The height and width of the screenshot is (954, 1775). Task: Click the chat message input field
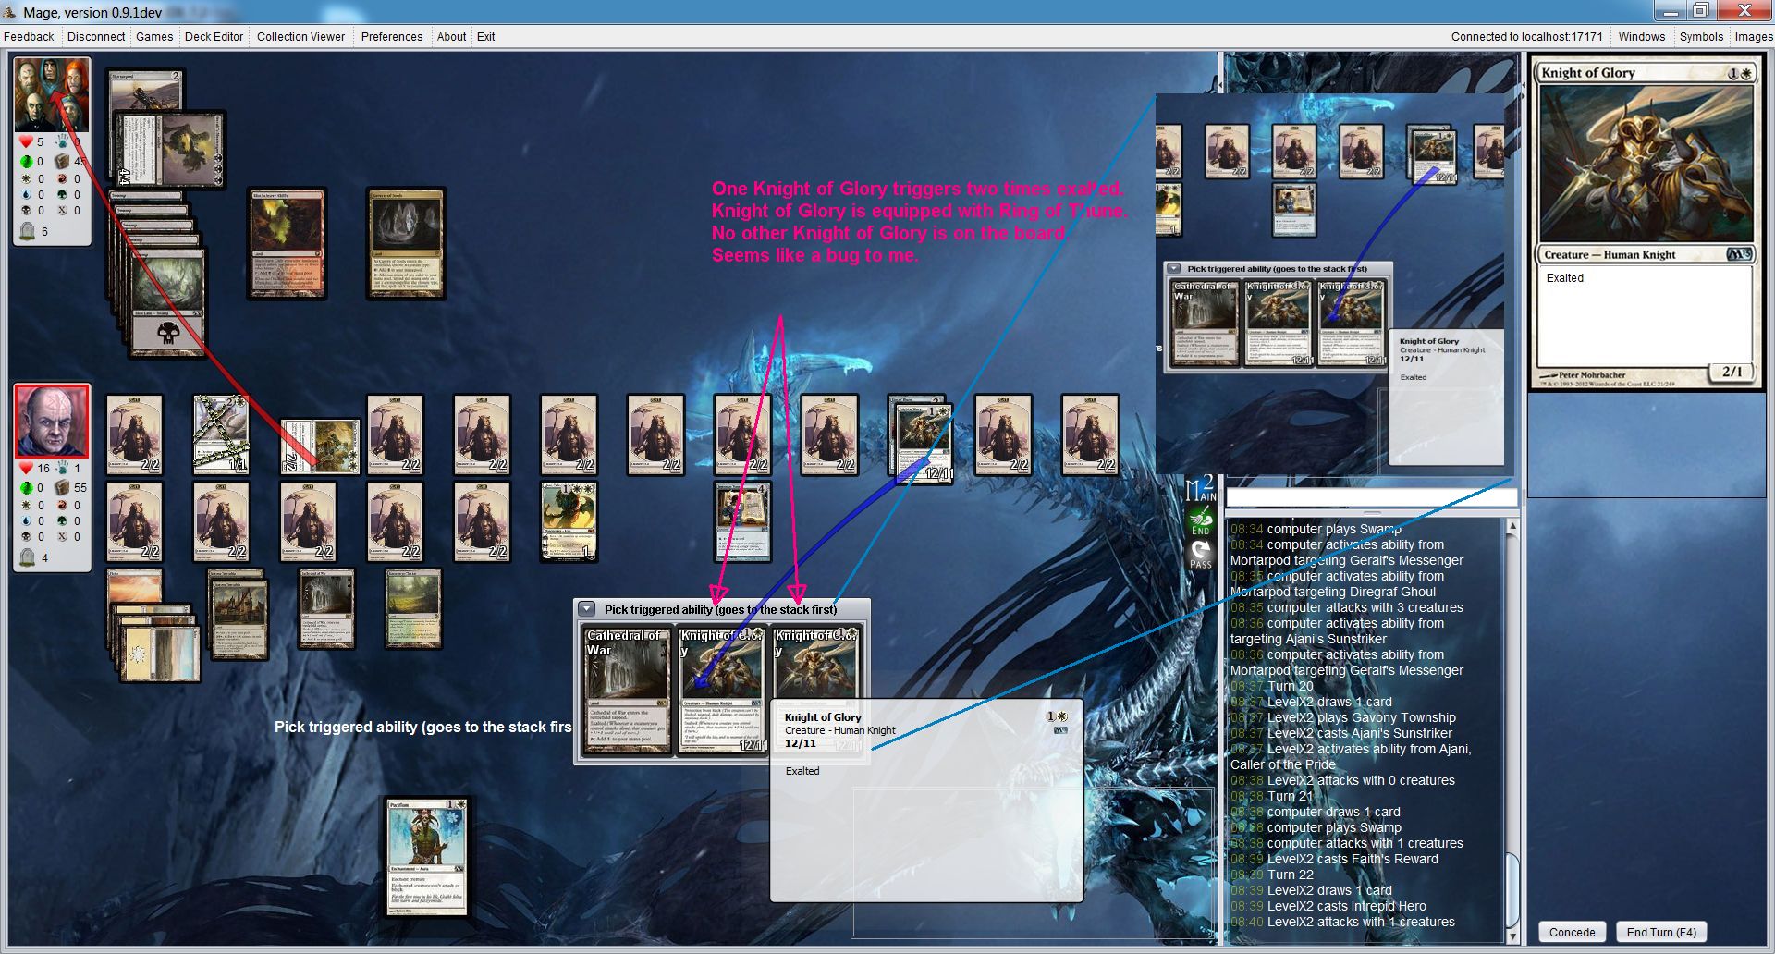(1370, 498)
